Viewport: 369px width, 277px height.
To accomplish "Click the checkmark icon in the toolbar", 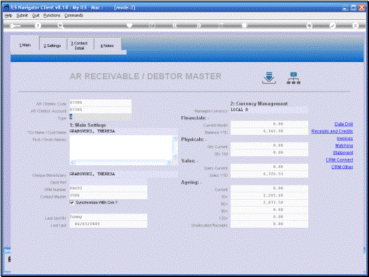I will point(332,25).
